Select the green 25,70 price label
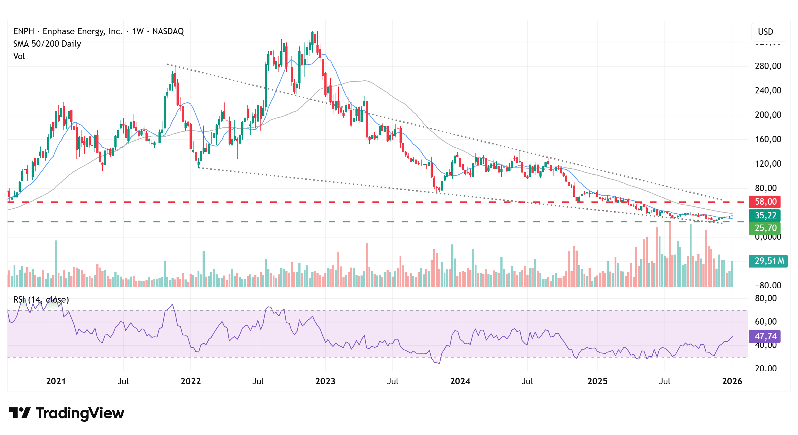 765,228
